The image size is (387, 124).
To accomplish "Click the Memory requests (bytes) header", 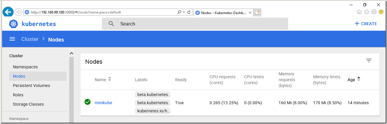I will coord(287,80).
